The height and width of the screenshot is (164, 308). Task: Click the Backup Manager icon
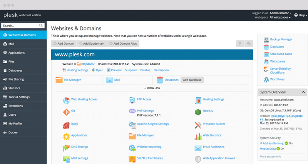pos(266,40)
